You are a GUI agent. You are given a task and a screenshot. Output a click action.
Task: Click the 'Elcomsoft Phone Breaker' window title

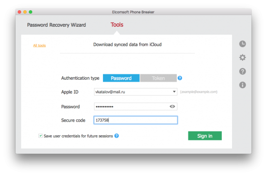tap(133, 12)
